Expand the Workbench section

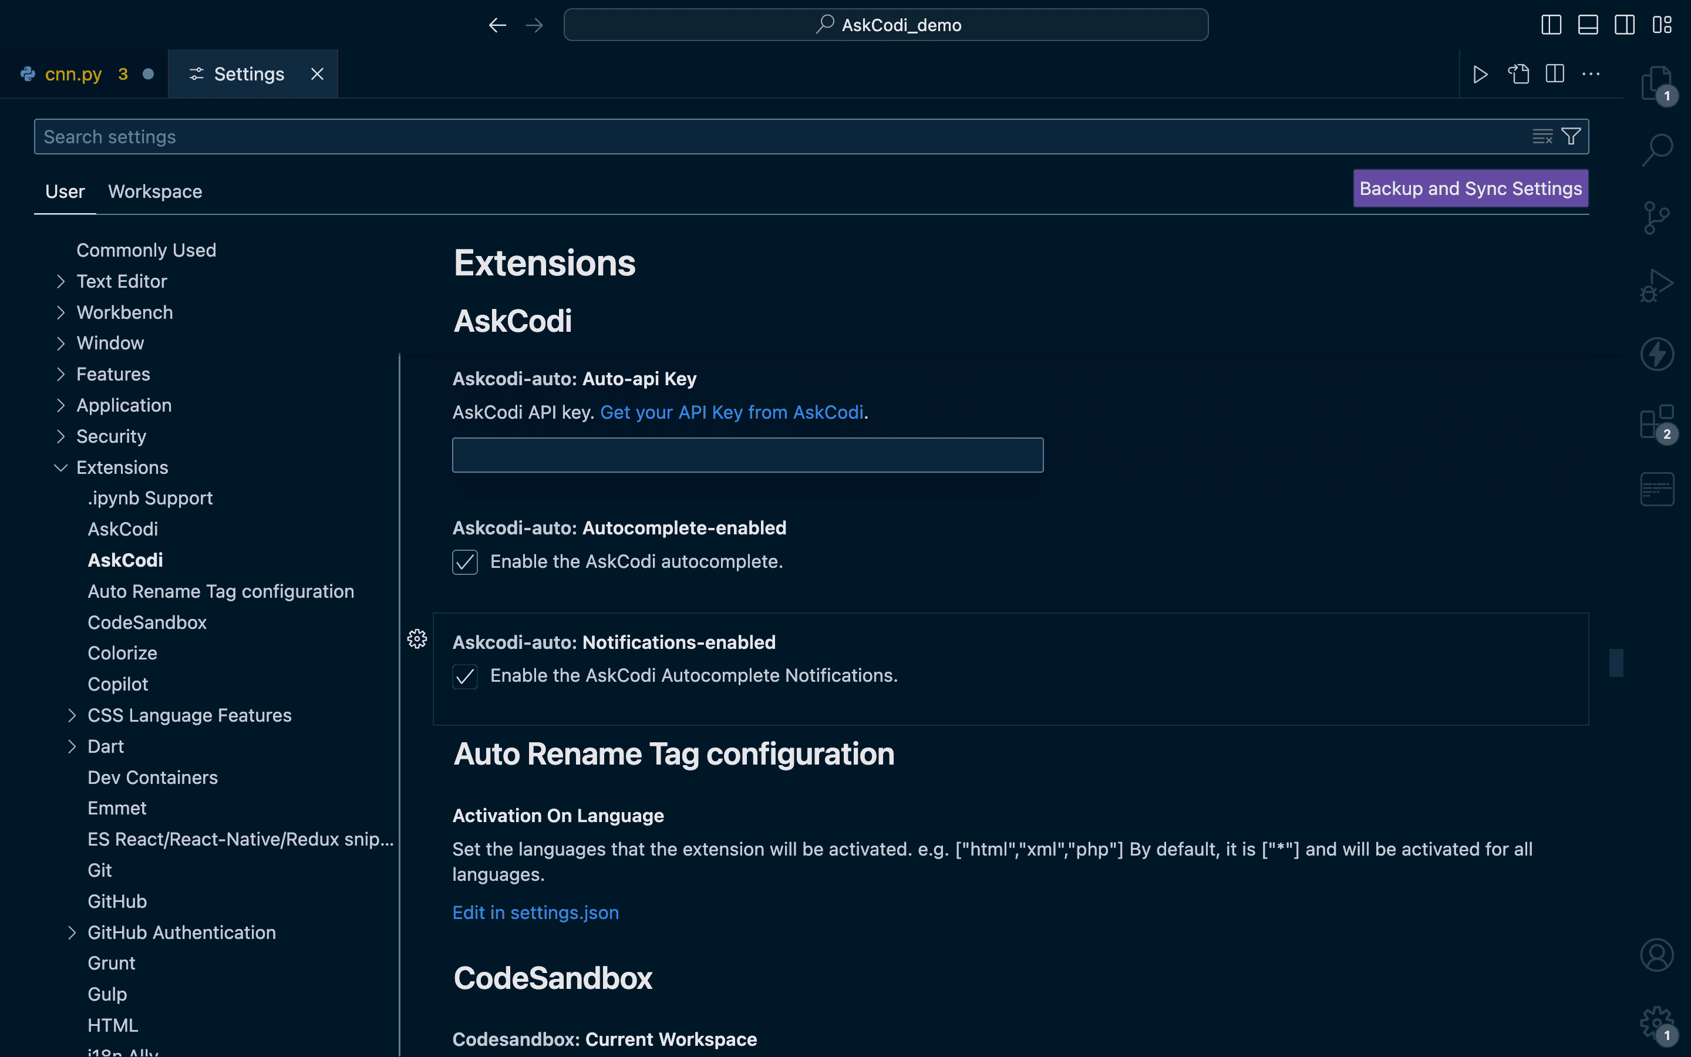61,312
